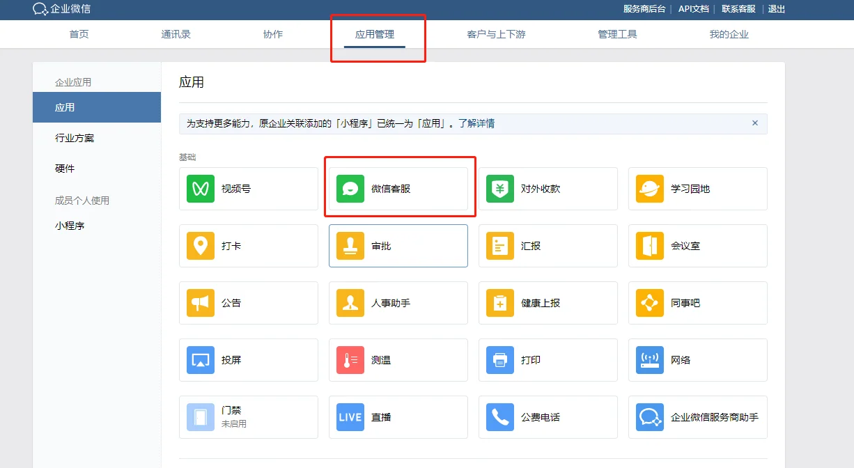Open the 公告 megaphone icon
Screen dimensions: 854x468
(x=201, y=303)
